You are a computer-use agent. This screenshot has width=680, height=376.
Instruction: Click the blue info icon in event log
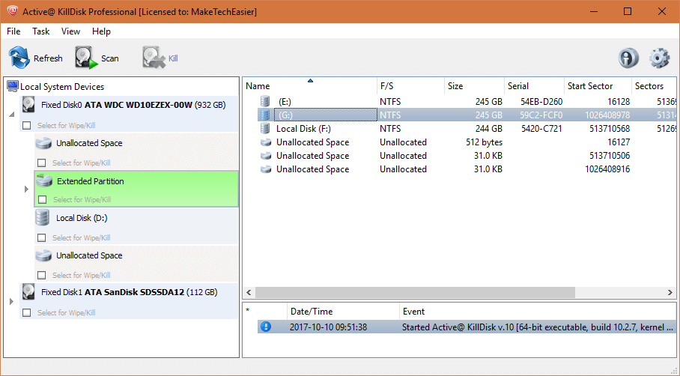click(266, 327)
